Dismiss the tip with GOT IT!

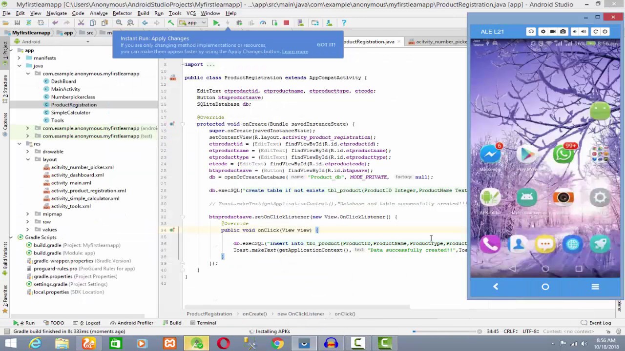click(326, 45)
